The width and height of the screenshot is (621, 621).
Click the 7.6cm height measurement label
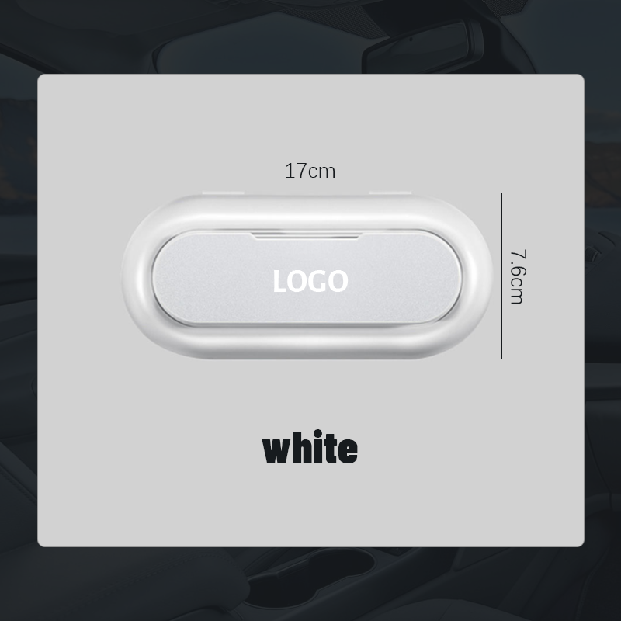coord(518,276)
